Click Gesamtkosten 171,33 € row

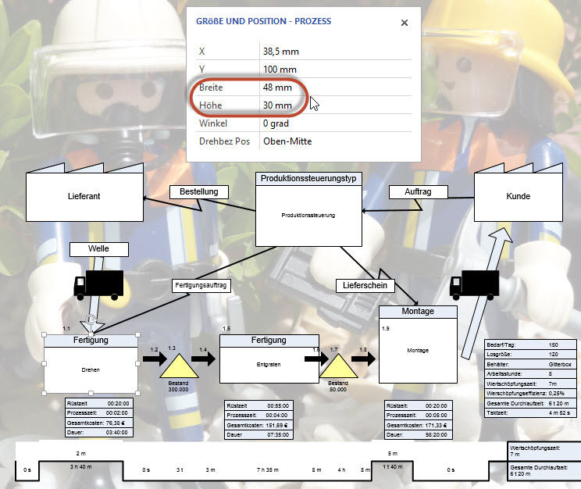419,425
